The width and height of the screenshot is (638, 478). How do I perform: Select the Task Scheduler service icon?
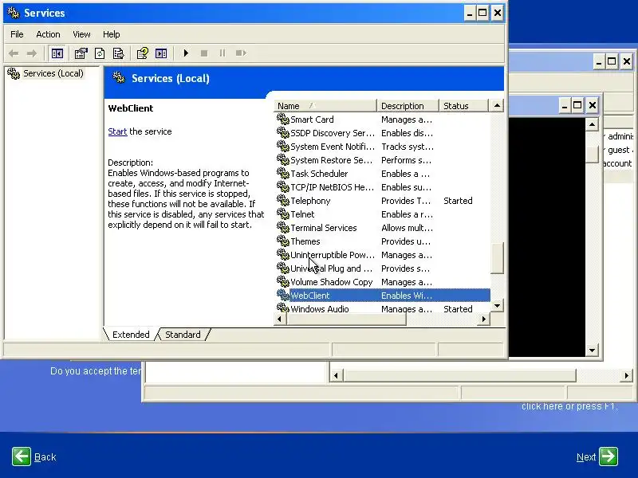click(x=283, y=174)
